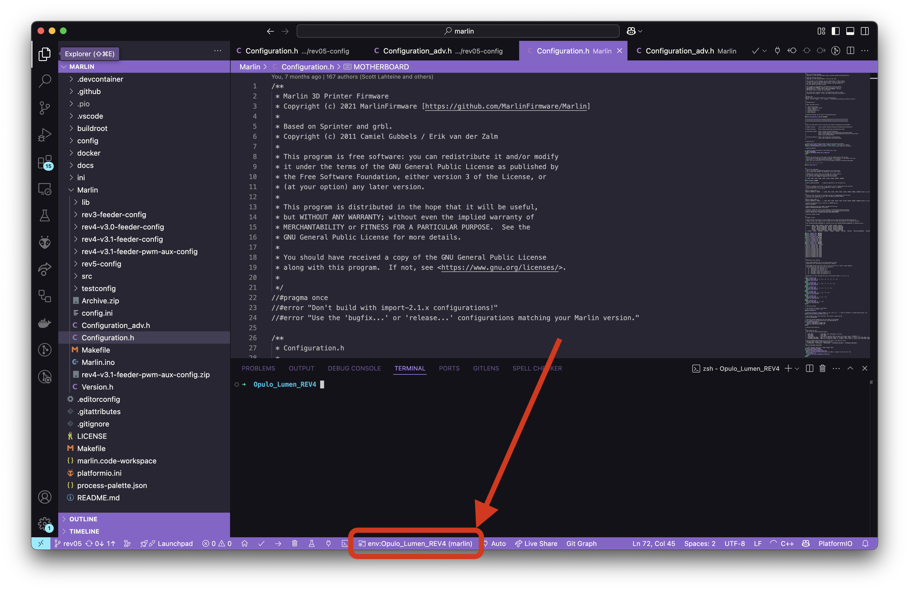Open the Explorer view in activity bar
This screenshot has height=591, width=909.
coord(45,54)
